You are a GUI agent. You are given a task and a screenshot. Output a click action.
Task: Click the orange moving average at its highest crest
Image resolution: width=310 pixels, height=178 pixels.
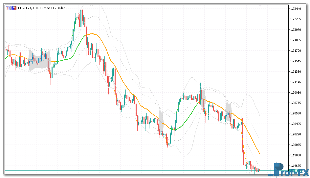(x=93, y=33)
